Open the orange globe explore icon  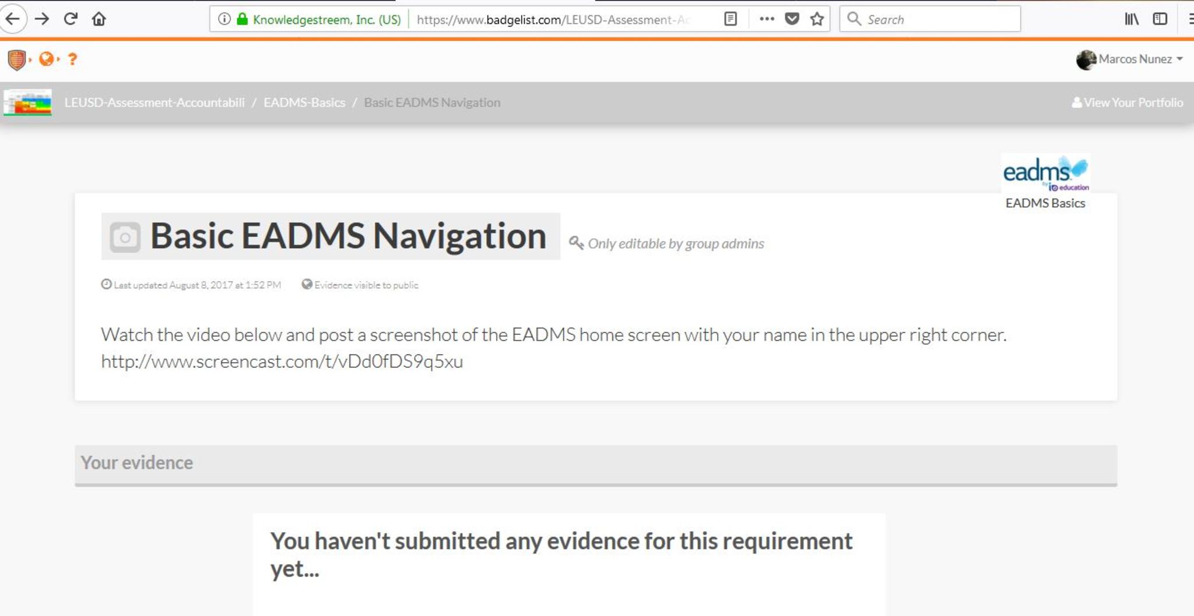tap(46, 59)
